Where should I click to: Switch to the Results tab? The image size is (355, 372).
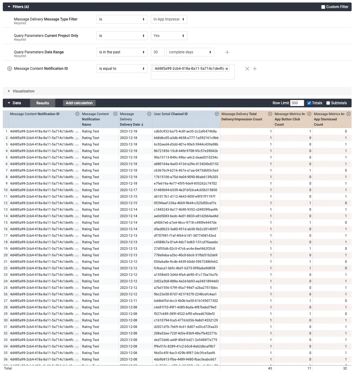point(43,103)
